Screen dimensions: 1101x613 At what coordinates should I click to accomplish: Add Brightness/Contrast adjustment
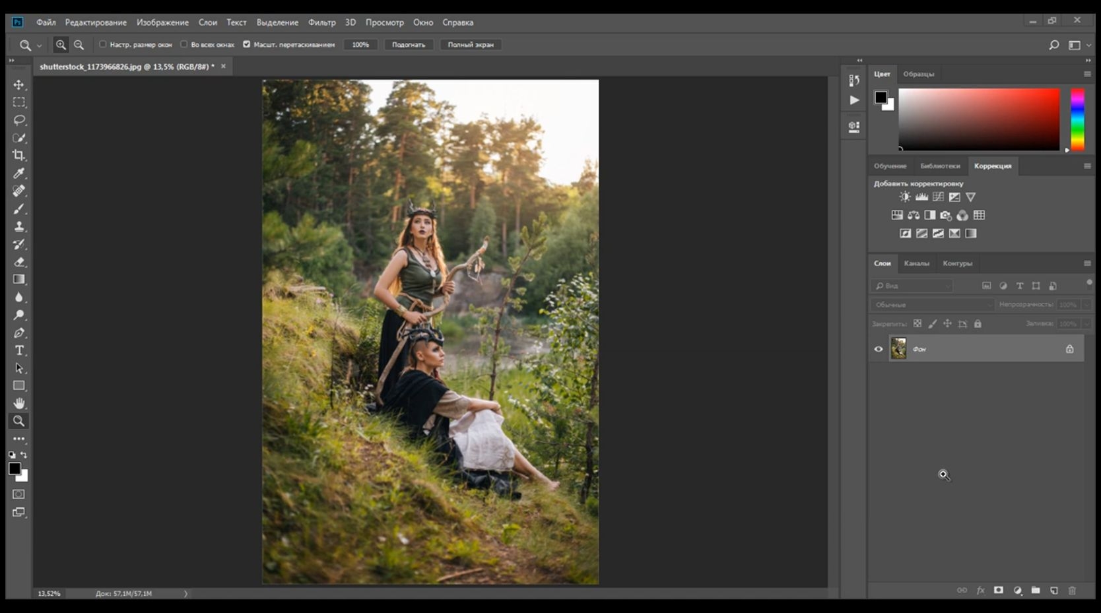905,197
